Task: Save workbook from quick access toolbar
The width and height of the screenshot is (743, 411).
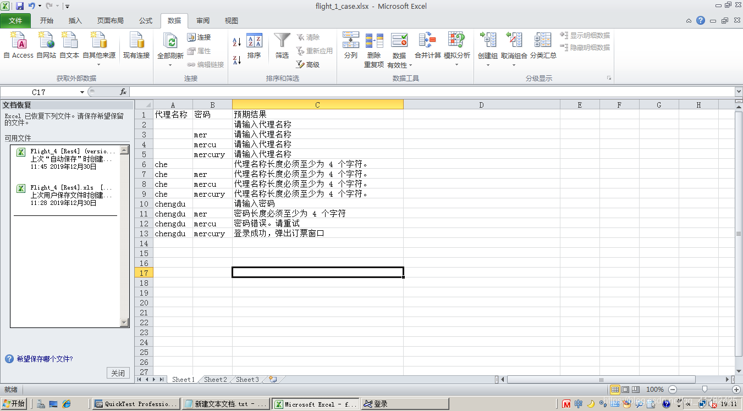Action: tap(20, 6)
